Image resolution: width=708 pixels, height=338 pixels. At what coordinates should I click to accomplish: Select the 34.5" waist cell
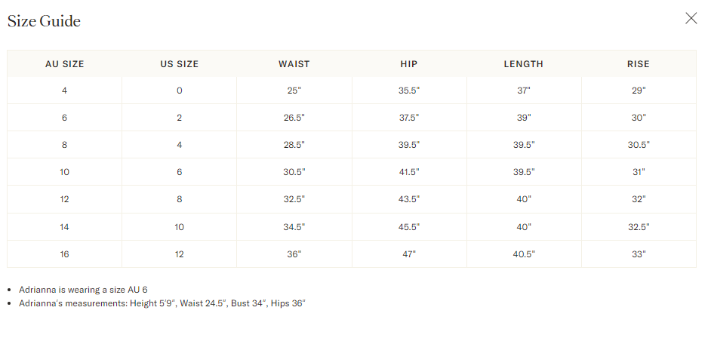pos(294,226)
